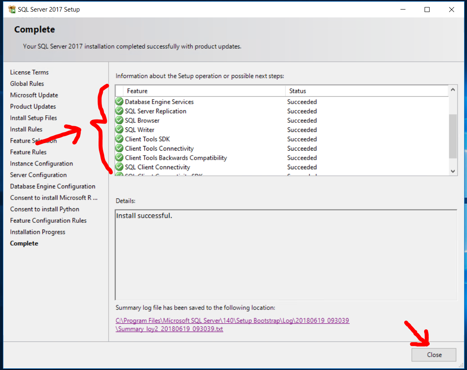This screenshot has height=370, width=467.
Task: Click the feature list scrollbar thumb
Action: (453, 136)
